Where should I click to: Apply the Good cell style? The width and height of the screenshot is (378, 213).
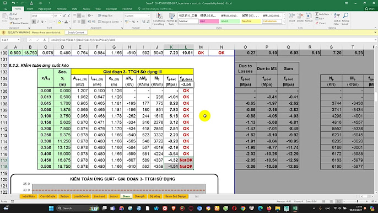click(x=230, y=22)
